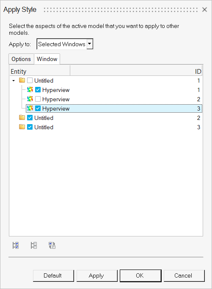212x289 pixels.
Task: Switch to the Options tab
Action: pyautogui.click(x=21, y=59)
